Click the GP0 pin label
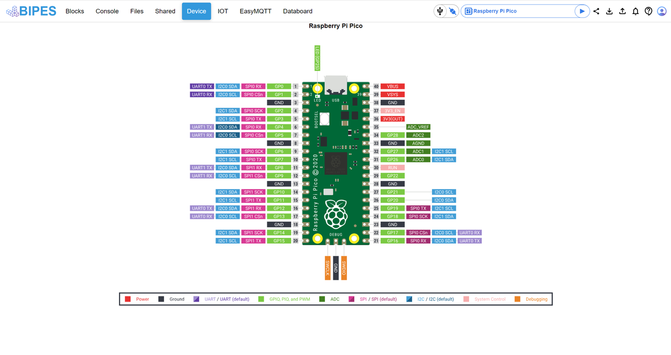671x355 pixels. tap(279, 86)
